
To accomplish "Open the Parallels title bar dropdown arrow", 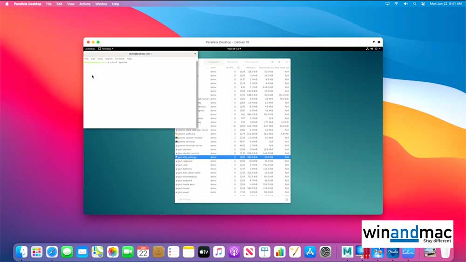I will tap(374, 42).
